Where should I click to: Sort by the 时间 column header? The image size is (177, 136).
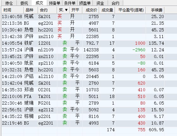[x=12, y=10]
